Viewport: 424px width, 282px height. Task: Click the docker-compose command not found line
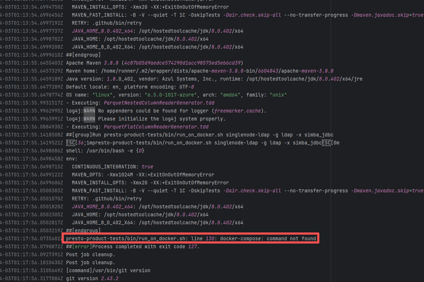(x=191, y=238)
